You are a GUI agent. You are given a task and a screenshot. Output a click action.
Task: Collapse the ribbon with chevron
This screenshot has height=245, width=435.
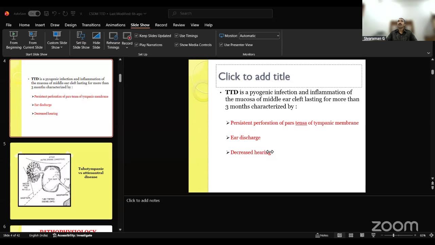(x=429, y=53)
